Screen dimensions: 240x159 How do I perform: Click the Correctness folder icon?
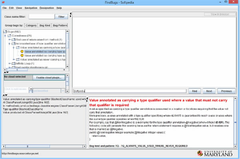coord(10,36)
